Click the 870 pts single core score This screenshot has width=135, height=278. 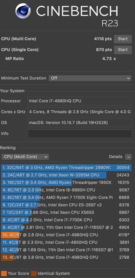(104, 50)
